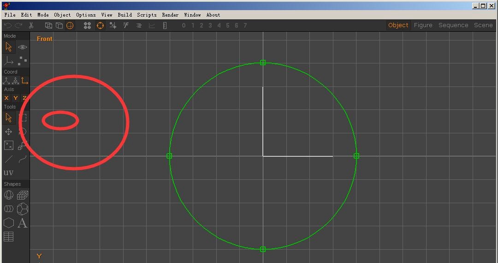Switch to Object editor tab
This screenshot has width=498, height=263.
click(x=398, y=25)
